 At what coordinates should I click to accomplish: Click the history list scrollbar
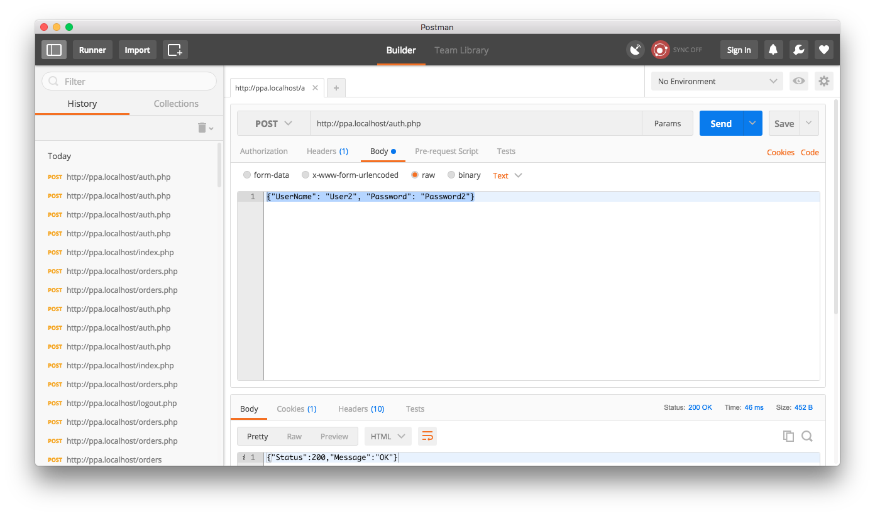pyautogui.click(x=219, y=165)
